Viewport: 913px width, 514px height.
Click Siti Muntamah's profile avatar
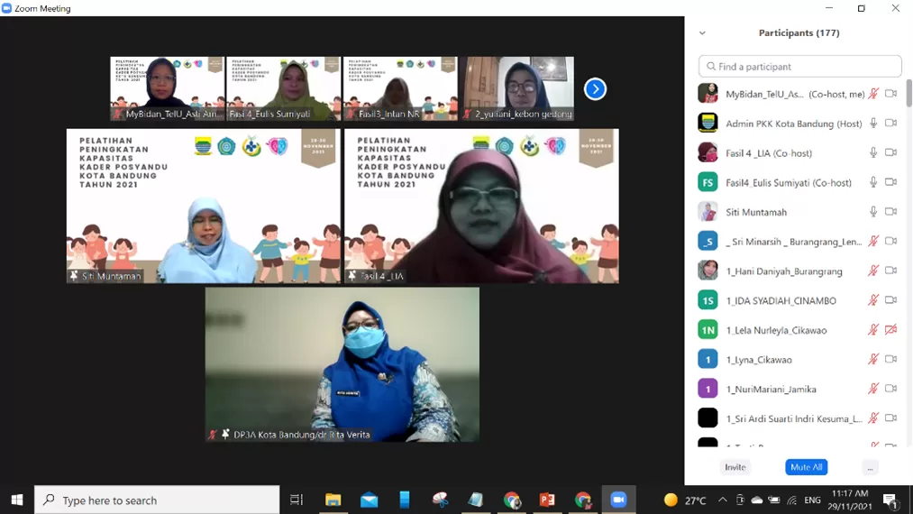click(708, 212)
